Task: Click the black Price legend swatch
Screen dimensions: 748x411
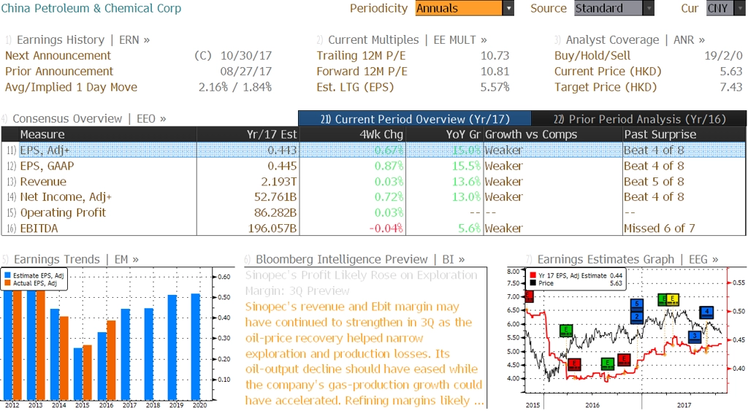Action: (533, 283)
